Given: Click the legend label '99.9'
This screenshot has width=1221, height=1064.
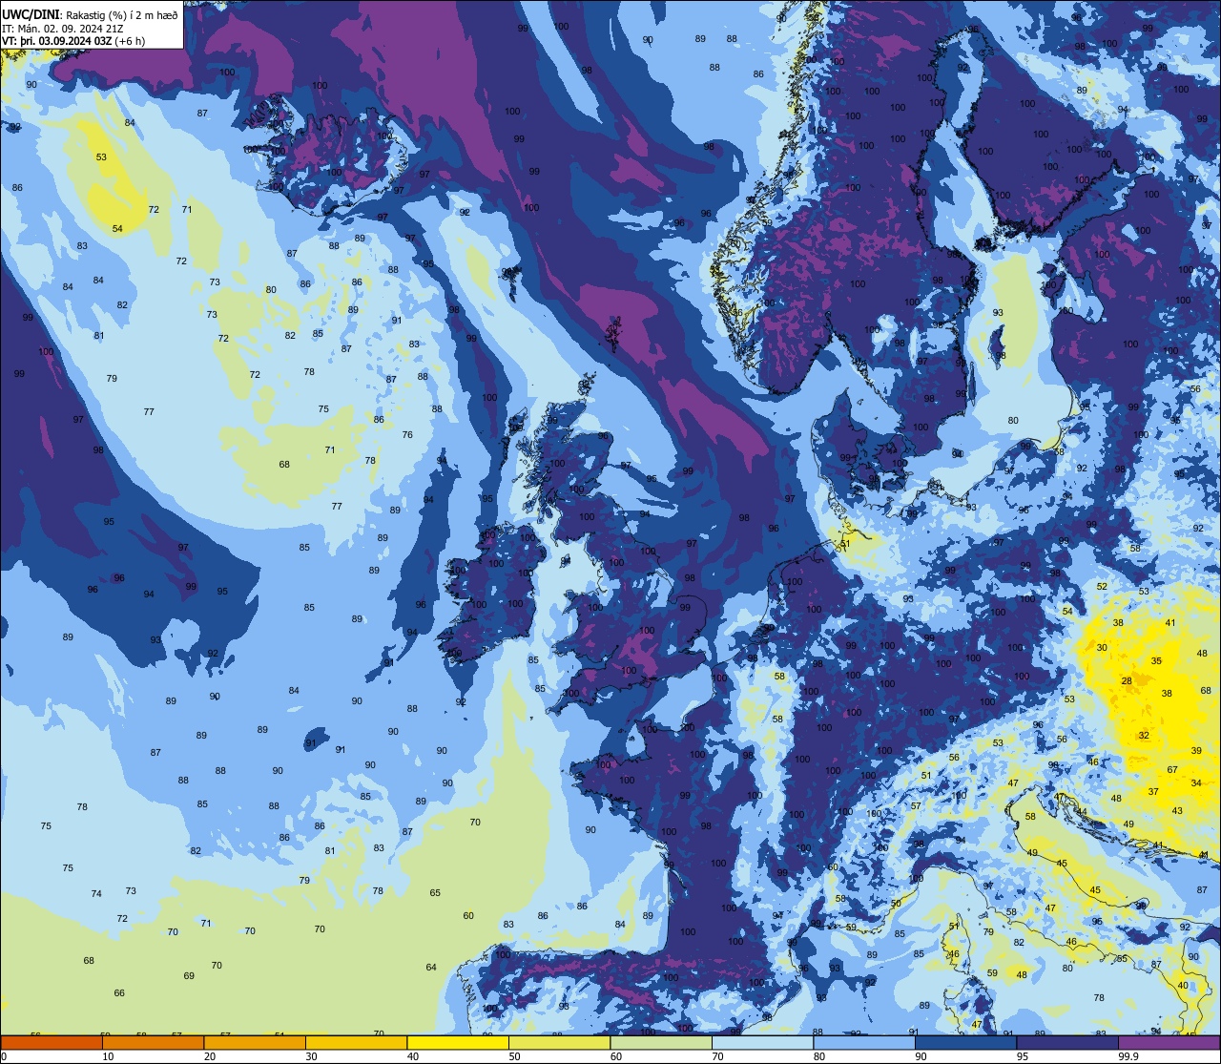Looking at the screenshot, I should (1129, 1056).
